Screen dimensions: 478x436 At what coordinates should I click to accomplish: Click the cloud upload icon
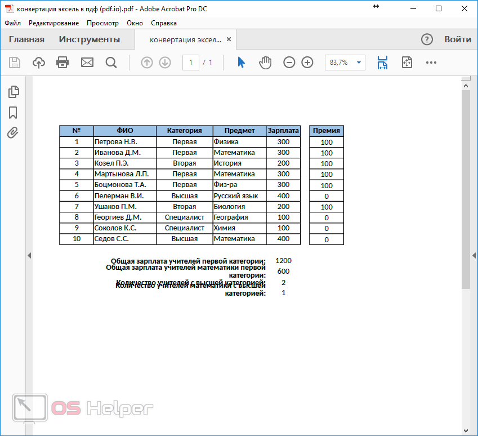(x=39, y=63)
